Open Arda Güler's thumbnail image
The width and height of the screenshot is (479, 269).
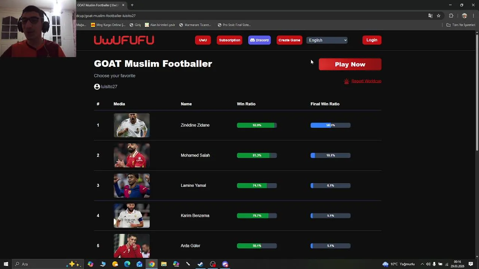(x=131, y=246)
